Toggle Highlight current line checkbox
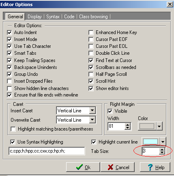 94,142
